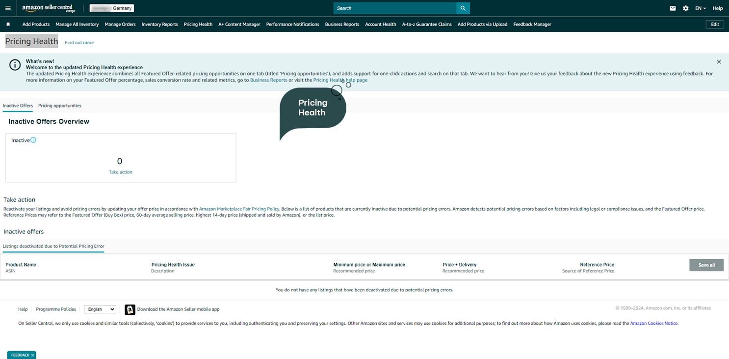The width and height of the screenshot is (729, 359).
Task: Open the Germany marketplace switcher
Action: coord(112,8)
